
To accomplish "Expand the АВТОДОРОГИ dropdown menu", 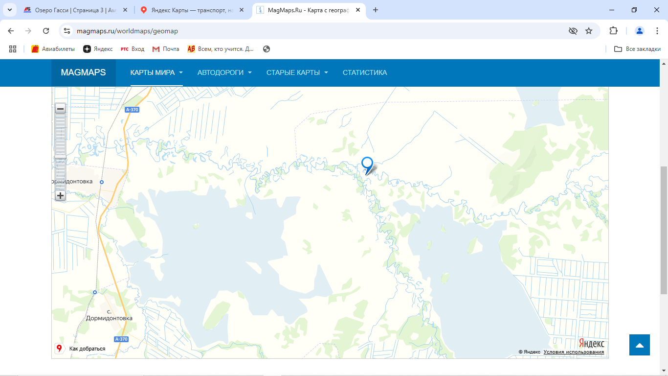I will pos(224,72).
